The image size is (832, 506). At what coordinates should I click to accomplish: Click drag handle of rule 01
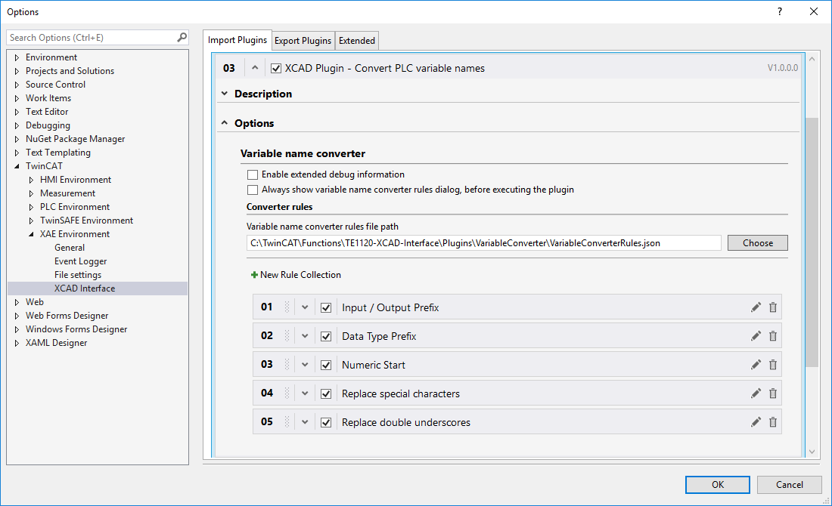[287, 307]
